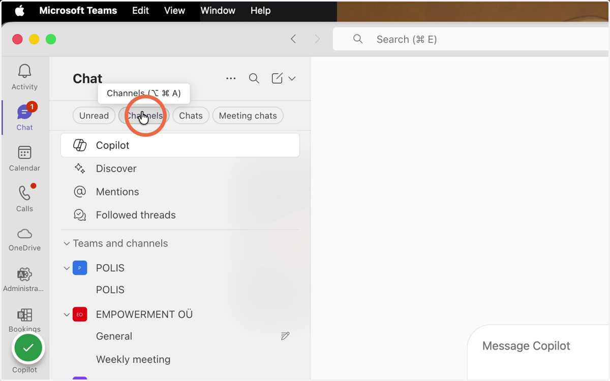Click the EMPOWERMENT OÜ team avatar

(80, 314)
